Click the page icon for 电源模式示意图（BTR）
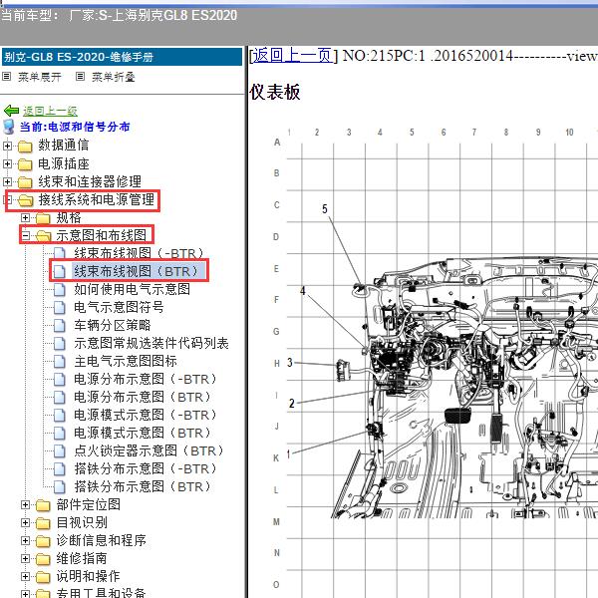The width and height of the screenshot is (598, 598). pos(59,433)
